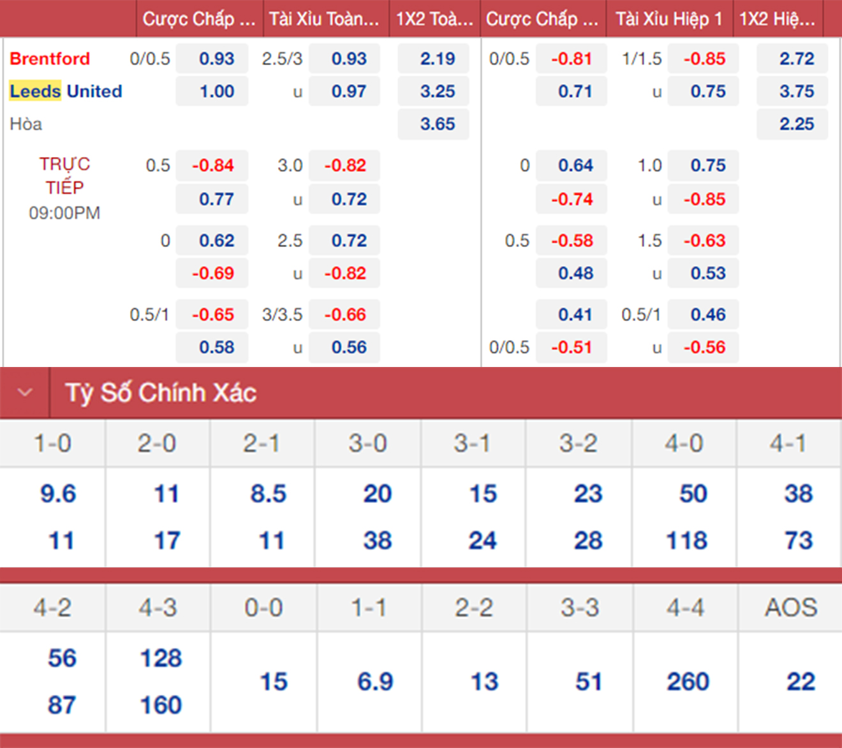Pick 0-0 correct score odds 15
This screenshot has height=748, width=842.
274,682
